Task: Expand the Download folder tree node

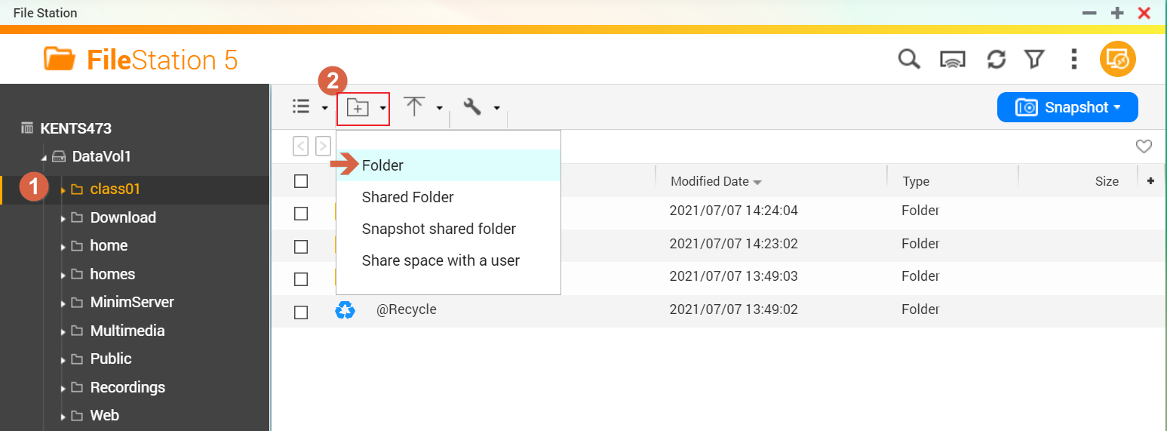Action: tap(63, 218)
